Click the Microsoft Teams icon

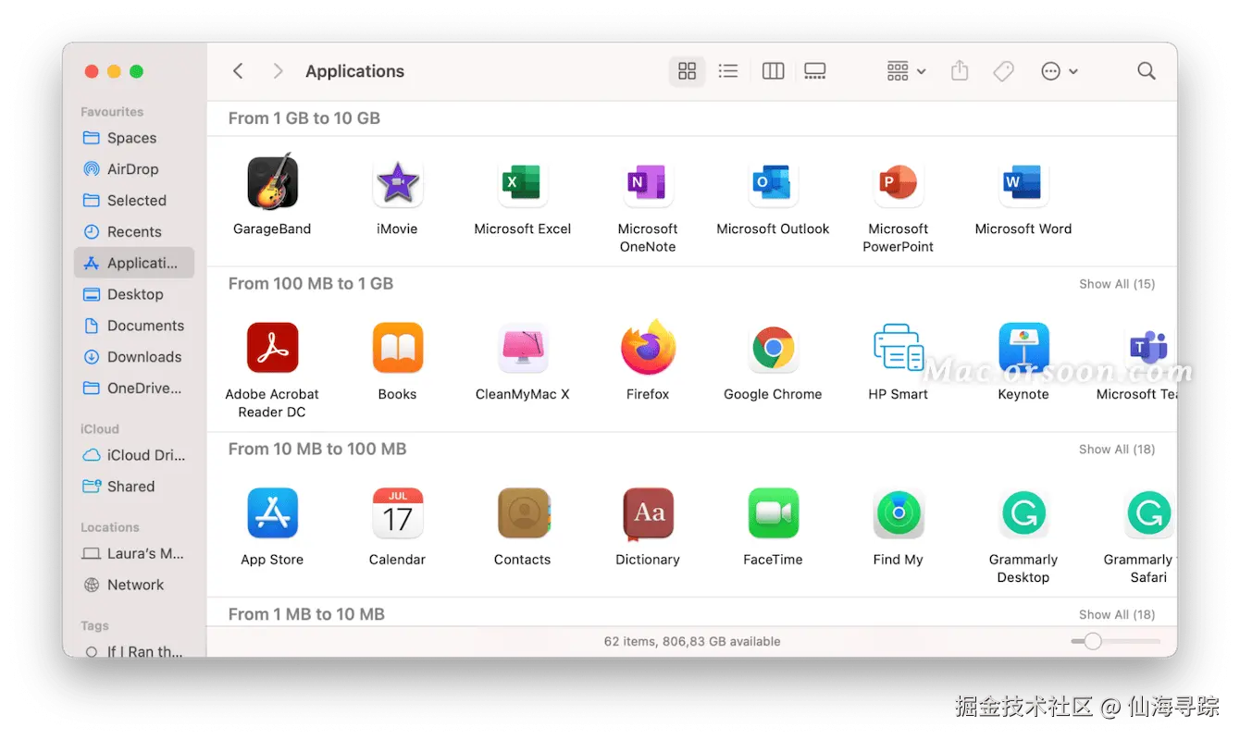coord(1149,348)
